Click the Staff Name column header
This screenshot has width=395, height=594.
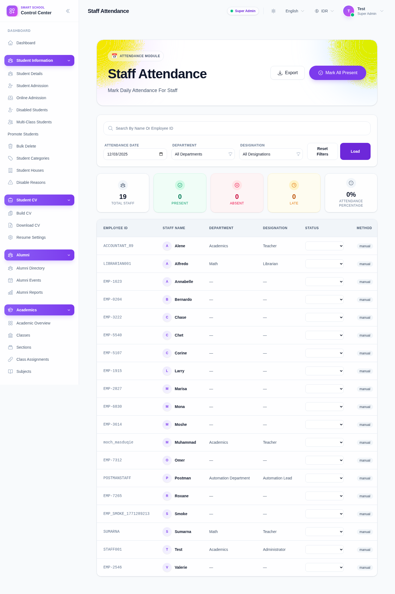tap(174, 228)
